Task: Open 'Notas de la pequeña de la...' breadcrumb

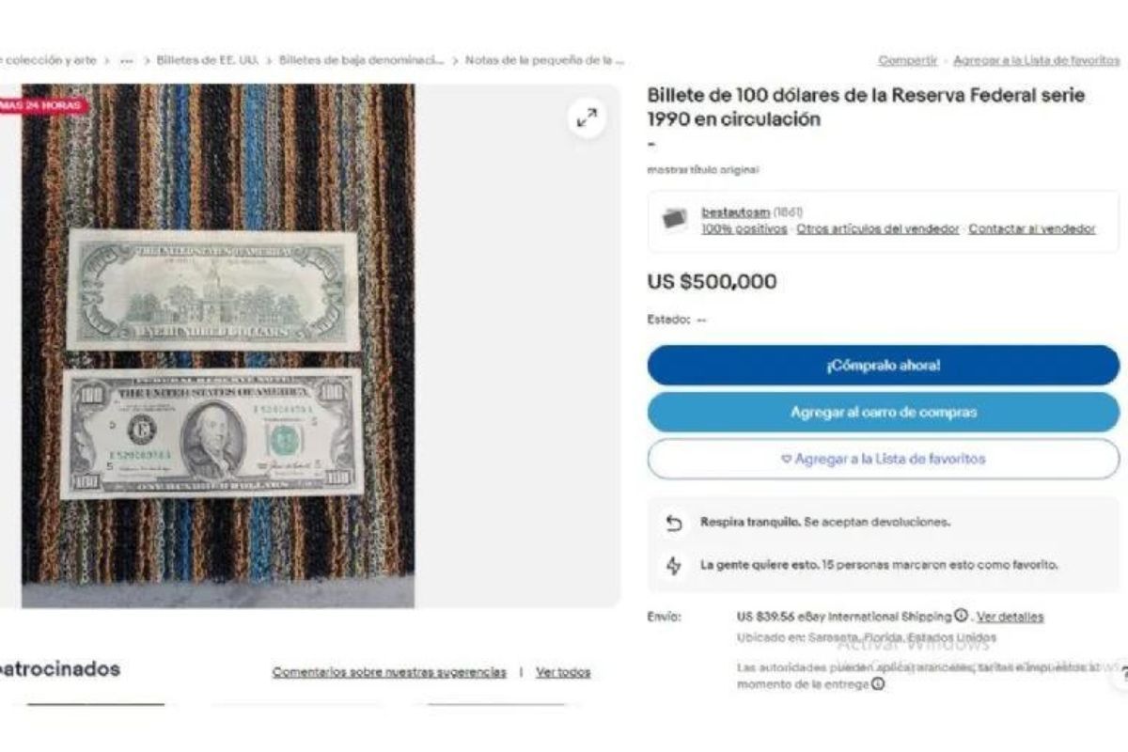Action: click(545, 60)
